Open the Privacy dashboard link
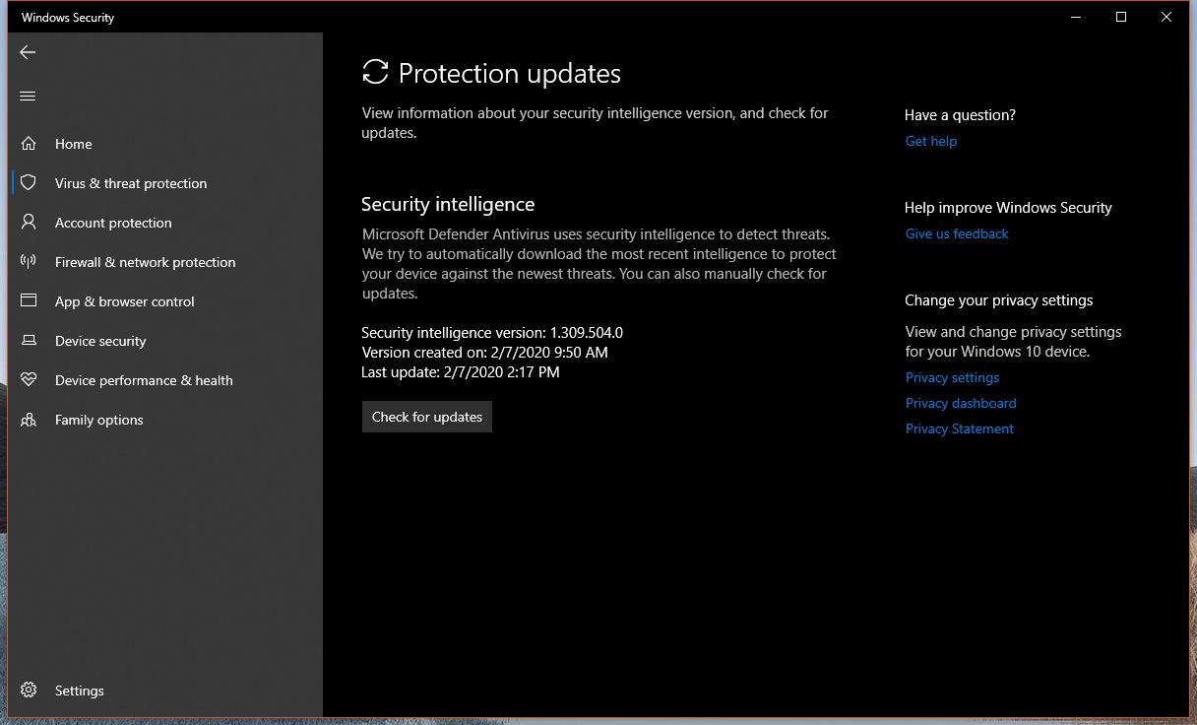 (961, 403)
